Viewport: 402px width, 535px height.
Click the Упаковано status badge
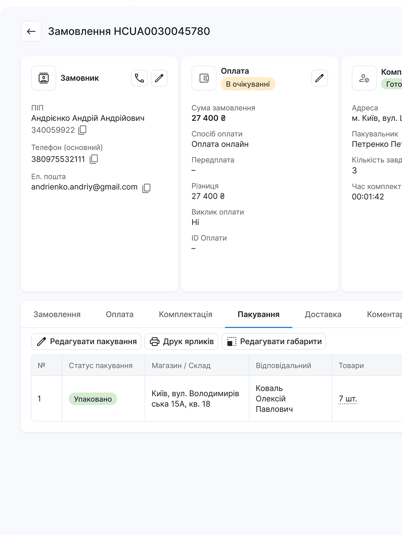click(x=93, y=399)
